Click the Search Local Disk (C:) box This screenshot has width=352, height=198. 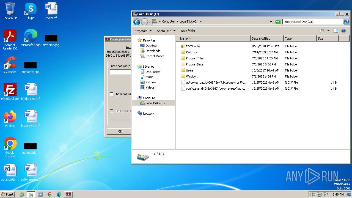tap(313, 22)
